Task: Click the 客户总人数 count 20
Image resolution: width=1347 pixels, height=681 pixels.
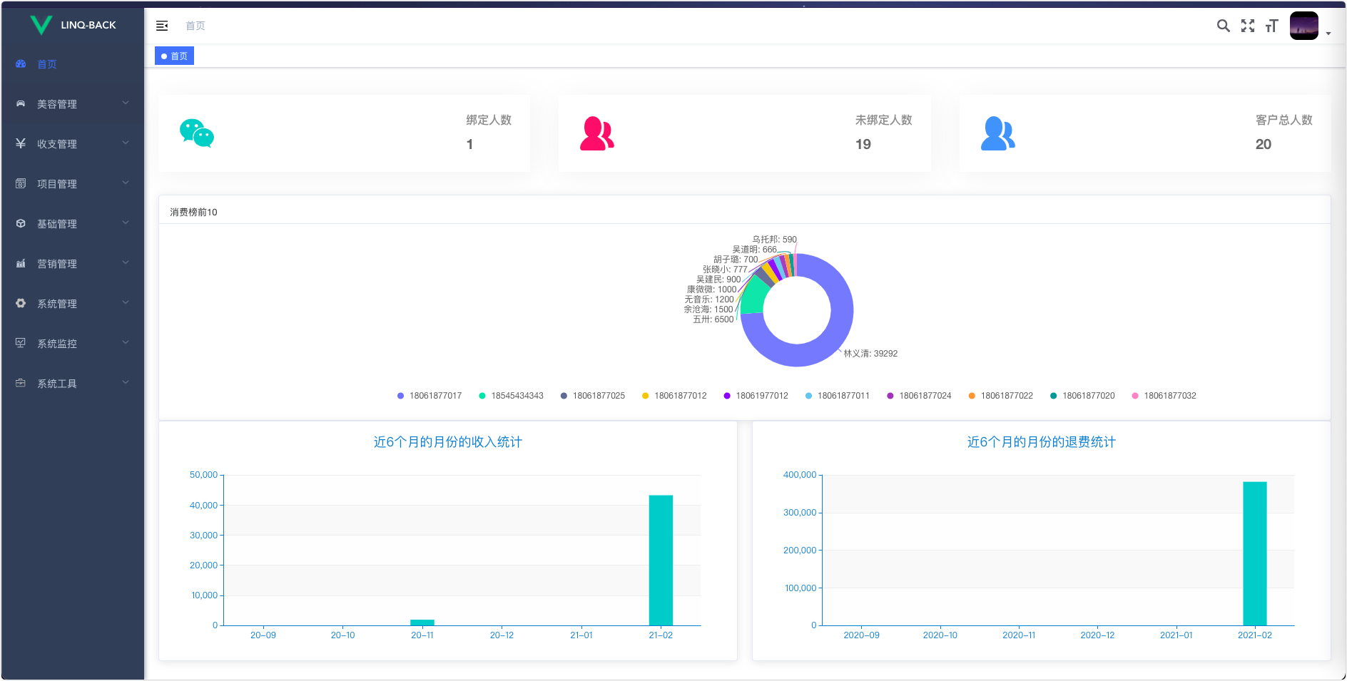Action: click(x=1264, y=145)
